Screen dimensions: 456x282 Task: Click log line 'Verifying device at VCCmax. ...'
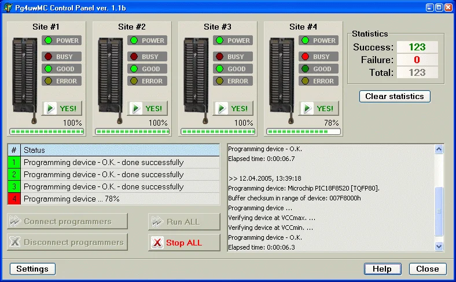click(x=271, y=218)
